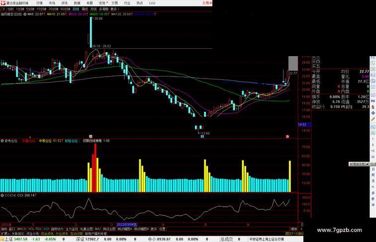Select the 私募主图 indicator tab
This screenshot has height=242, width=376.
pos(87,229)
